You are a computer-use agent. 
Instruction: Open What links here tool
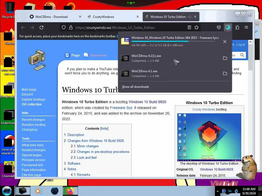(x=32, y=145)
